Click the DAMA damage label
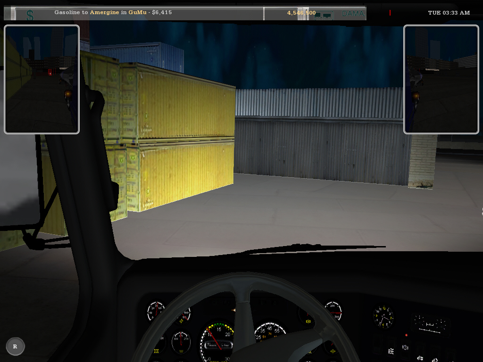Screen dimensions: 483x362 (x=353, y=14)
